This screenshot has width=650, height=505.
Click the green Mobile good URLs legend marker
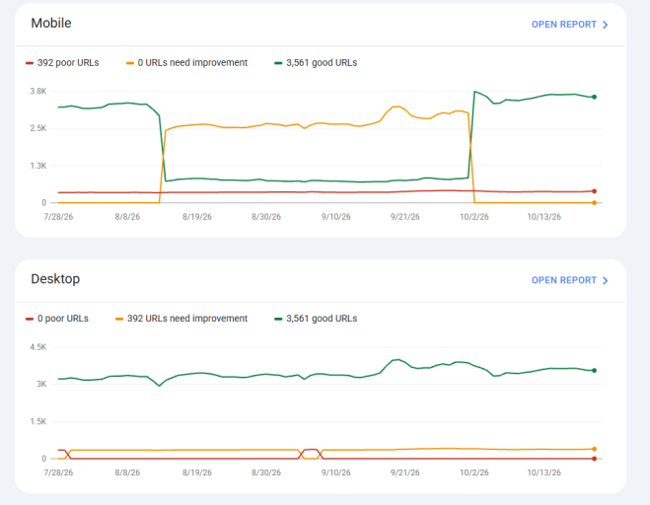(x=278, y=63)
